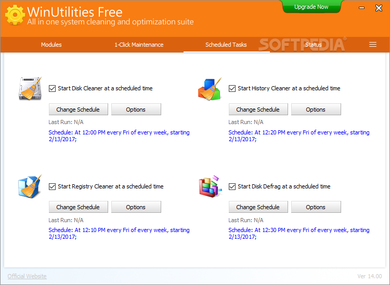Switch to the Modules tab
The height and width of the screenshot is (285, 390).
51,45
